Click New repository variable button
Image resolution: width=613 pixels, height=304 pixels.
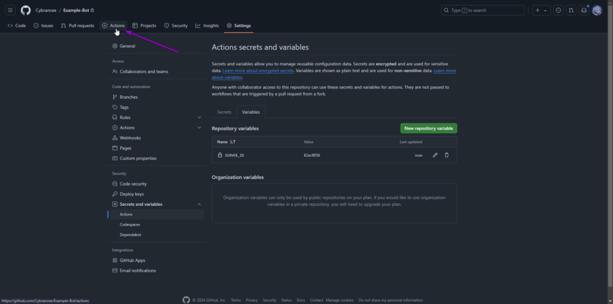tap(429, 128)
